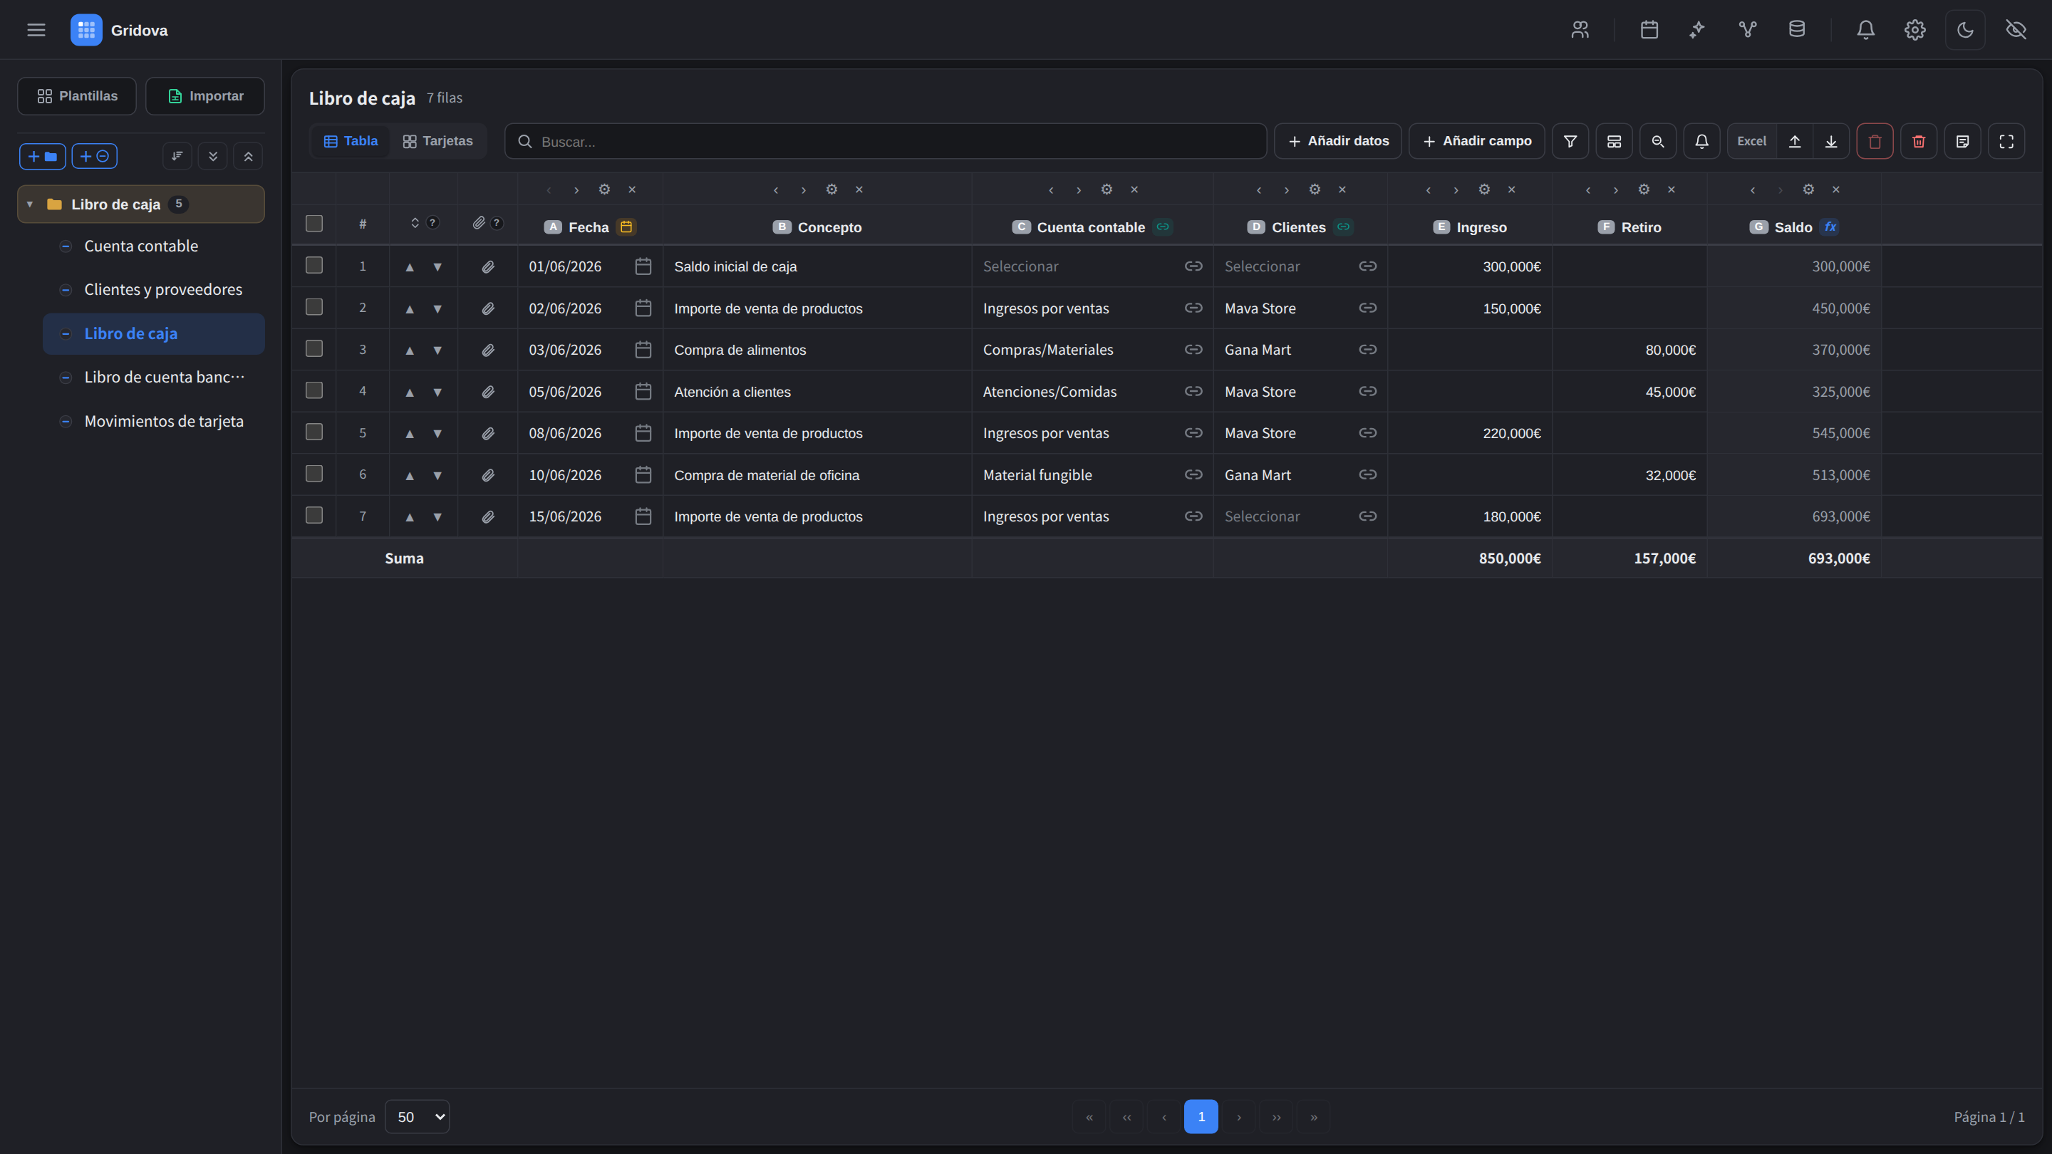This screenshot has width=2052, height=1154.
Task: Click the sidebar sort icon
Action: pyautogui.click(x=177, y=156)
